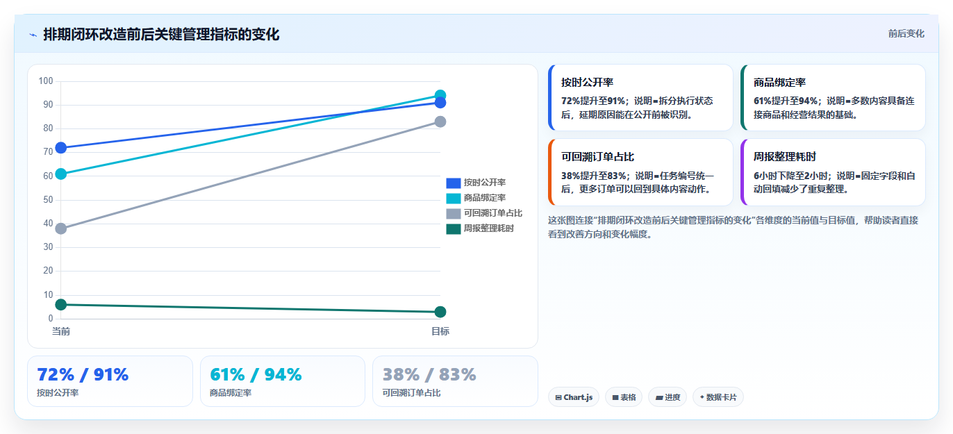Click the 按时公开率 data point at 当前 (72)
Image resolution: width=953 pixels, height=434 pixels.
click(x=61, y=147)
